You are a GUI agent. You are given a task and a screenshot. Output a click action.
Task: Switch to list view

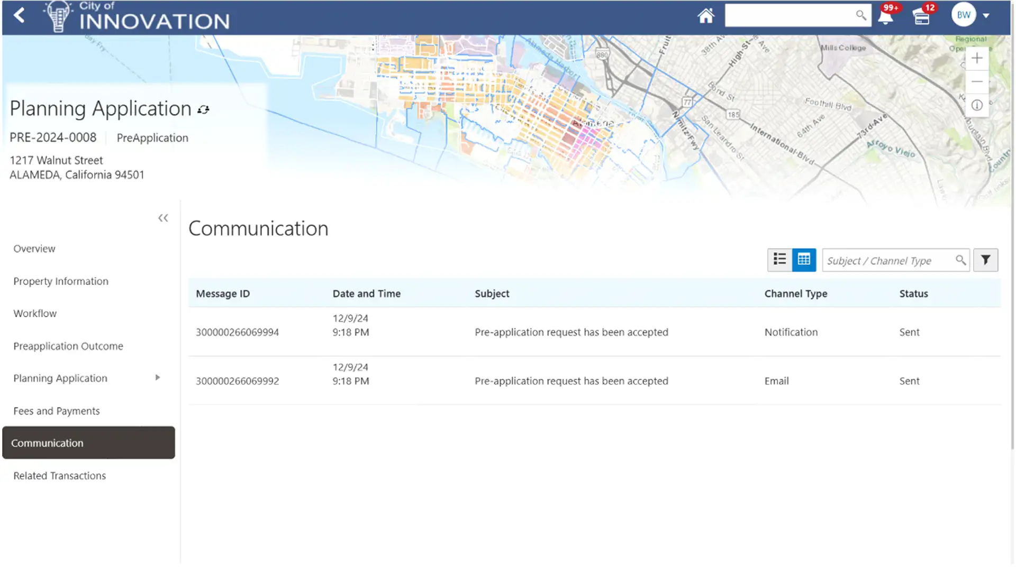779,260
